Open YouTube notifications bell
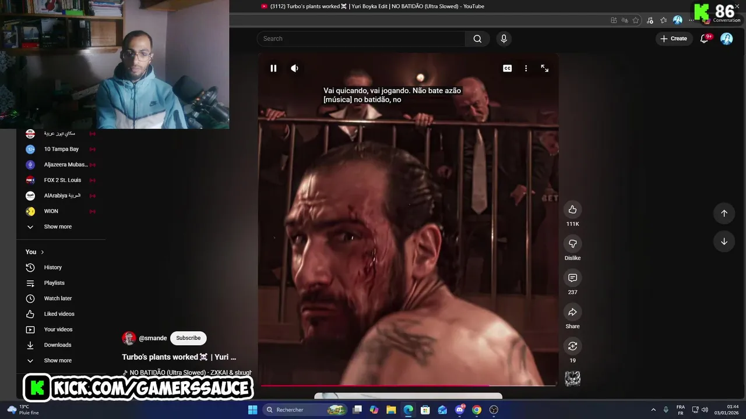Viewport: 746px width, 419px height. click(x=705, y=38)
